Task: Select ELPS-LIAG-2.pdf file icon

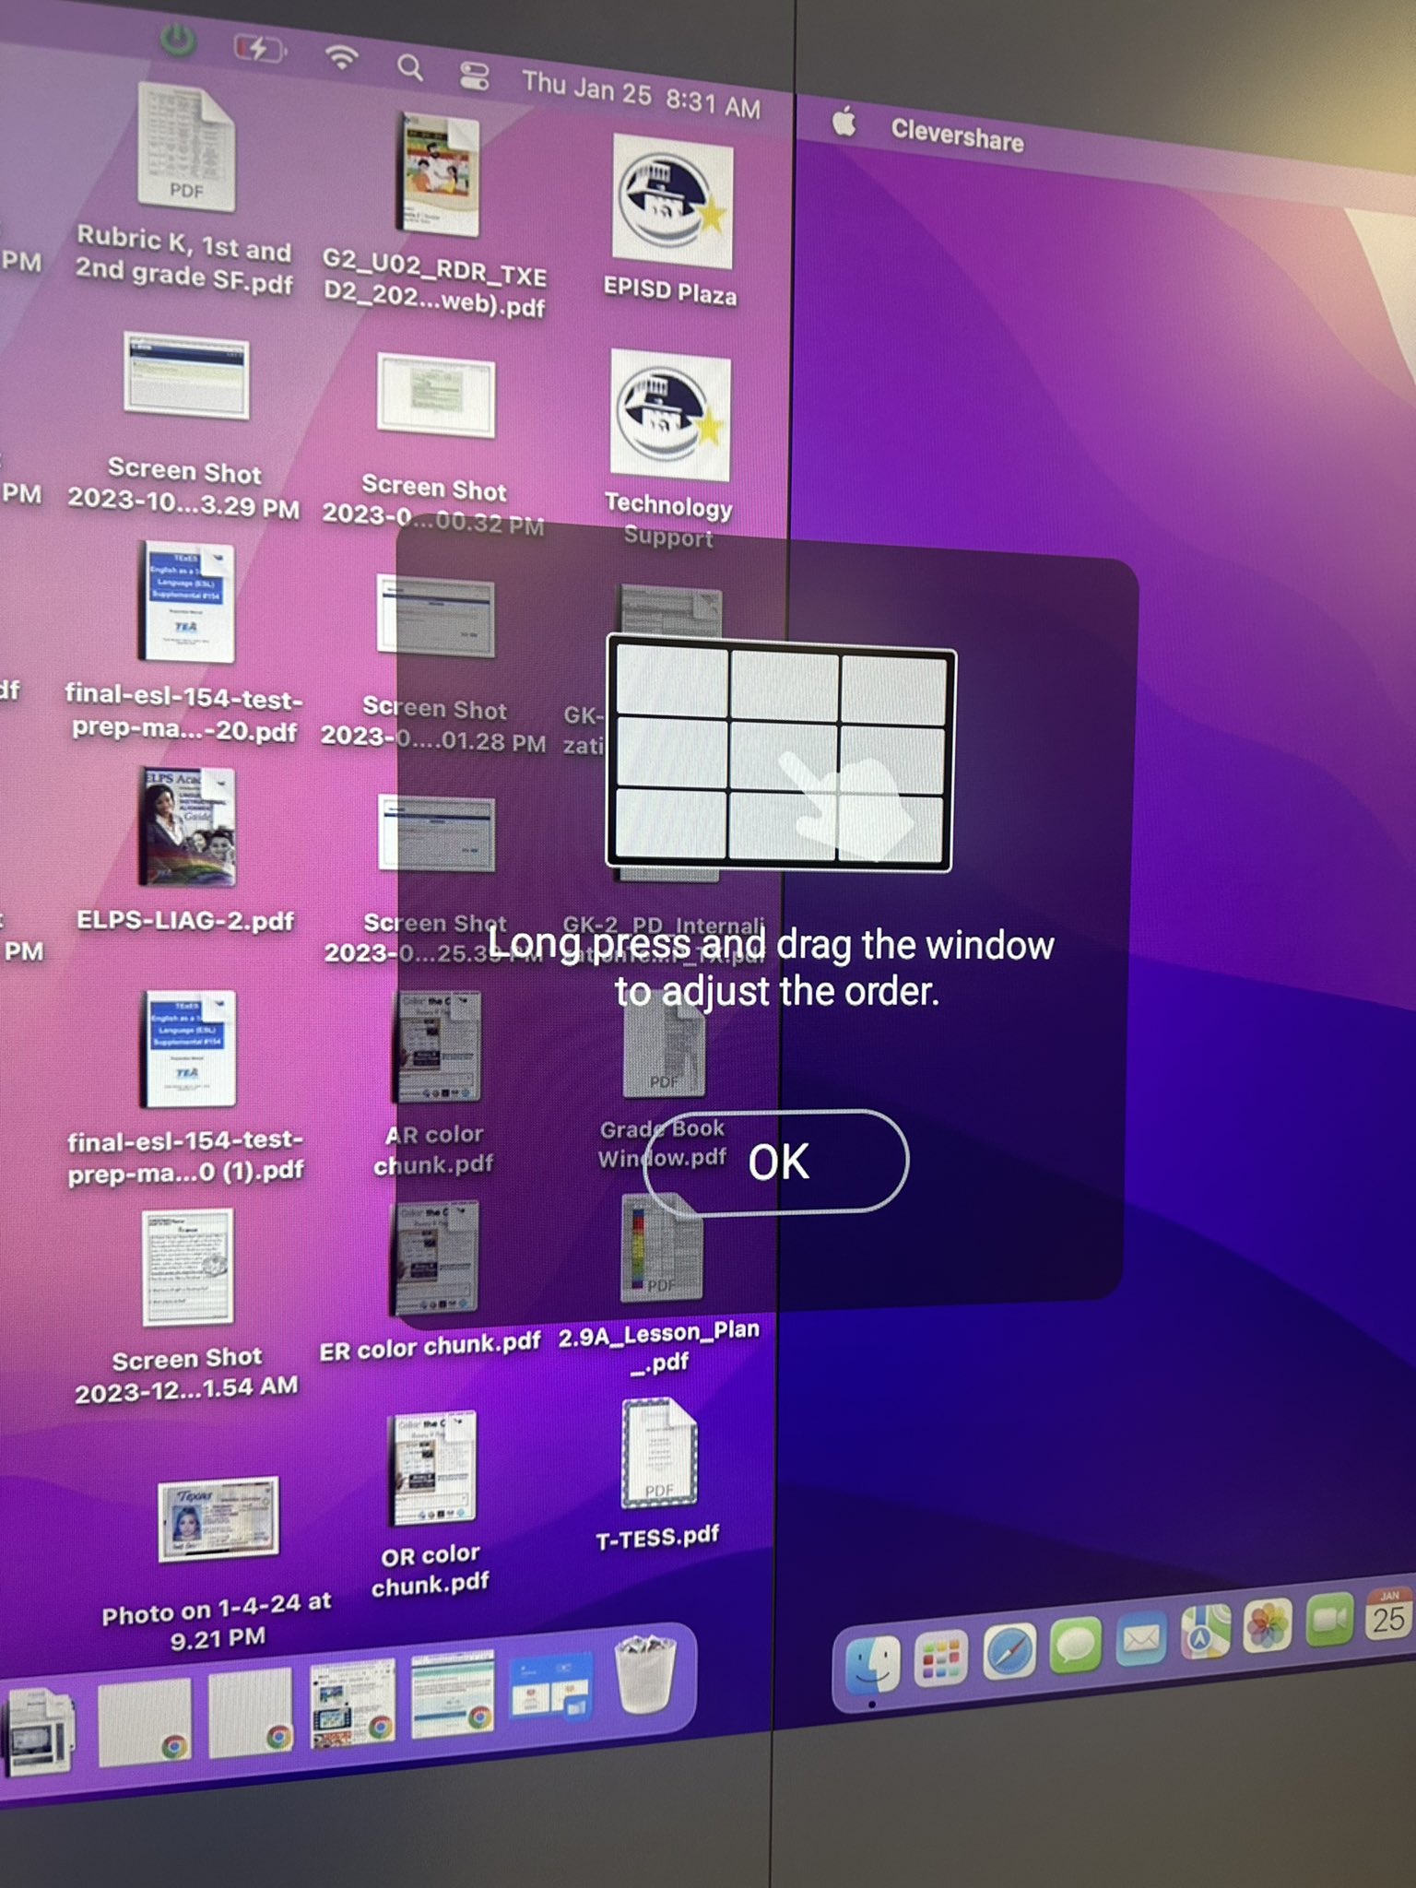Action: click(187, 828)
